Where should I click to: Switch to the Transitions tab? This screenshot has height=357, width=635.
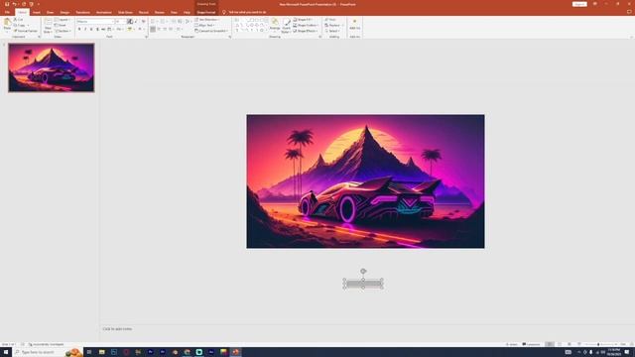83,12
